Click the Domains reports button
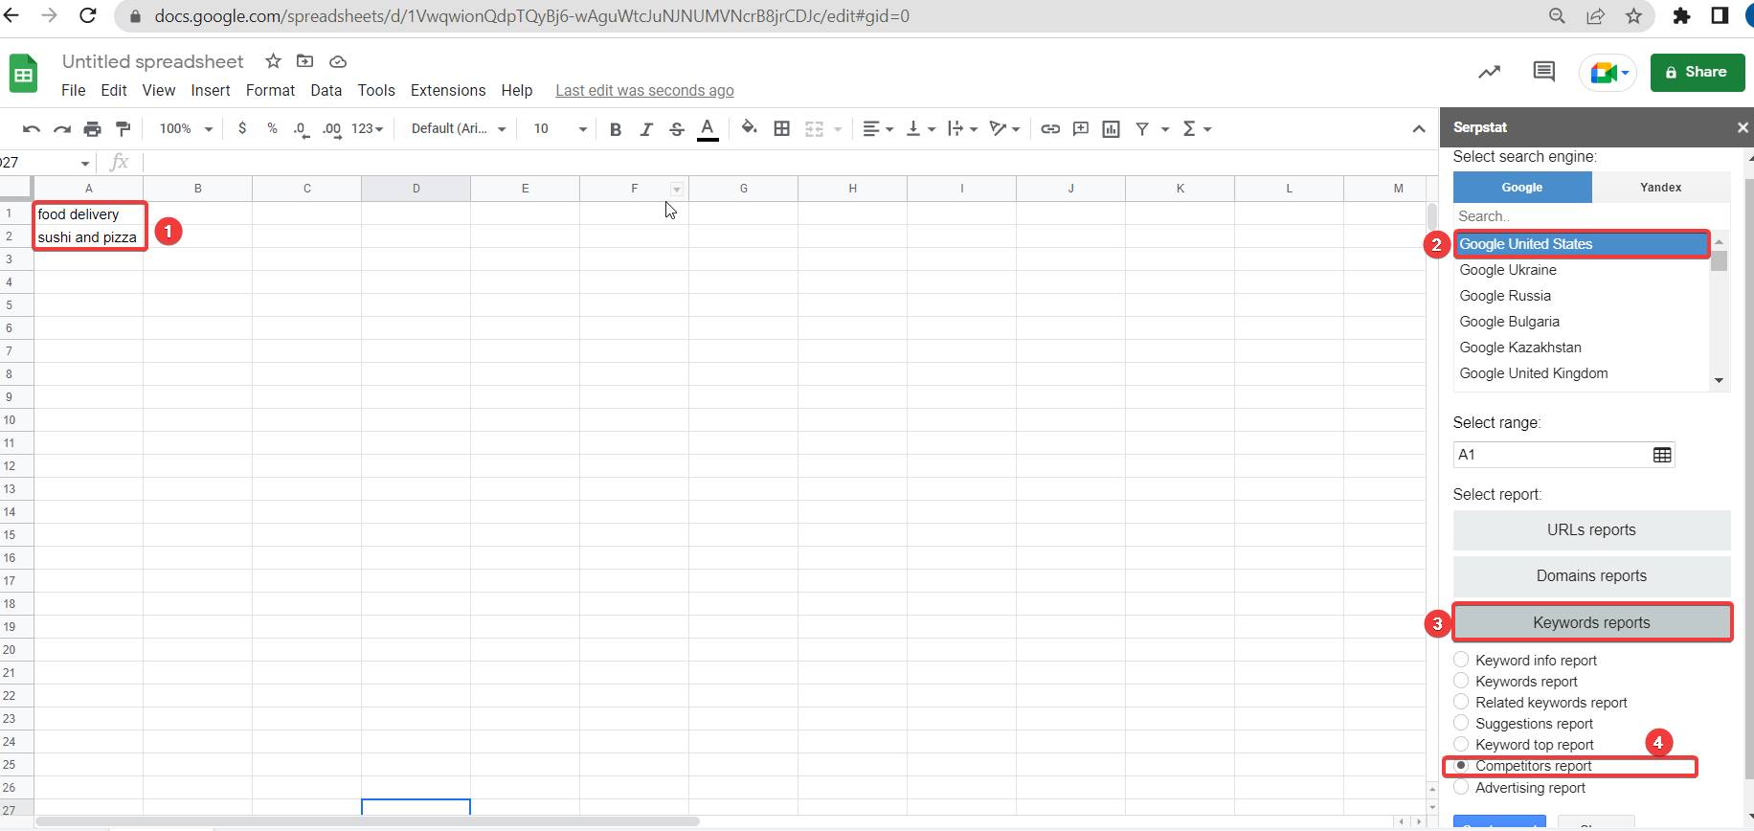Viewport: 1754px width, 831px height. pos(1591,575)
